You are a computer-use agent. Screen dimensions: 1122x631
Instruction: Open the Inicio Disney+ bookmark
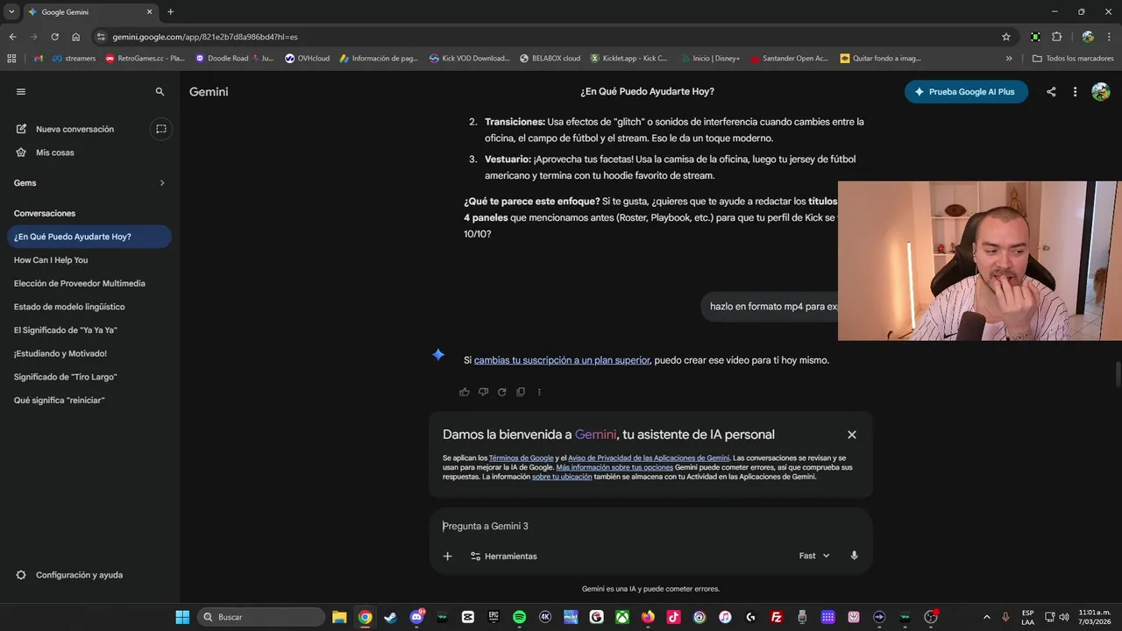[x=709, y=59]
